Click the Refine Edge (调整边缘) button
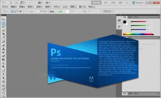The height and width of the screenshot is (98, 161). coord(108,11)
